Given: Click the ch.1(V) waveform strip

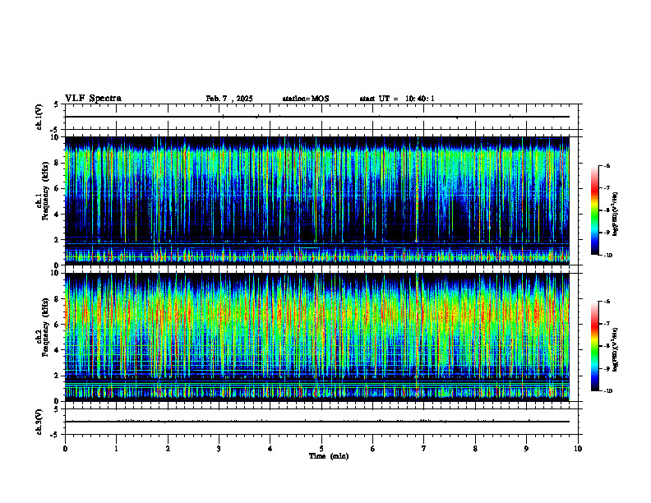Looking at the screenshot, I should click(x=321, y=117).
